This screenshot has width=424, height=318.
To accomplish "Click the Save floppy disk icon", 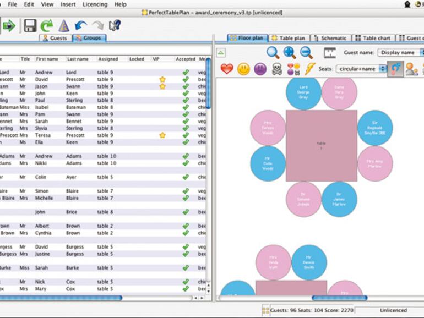I will 30,25.
